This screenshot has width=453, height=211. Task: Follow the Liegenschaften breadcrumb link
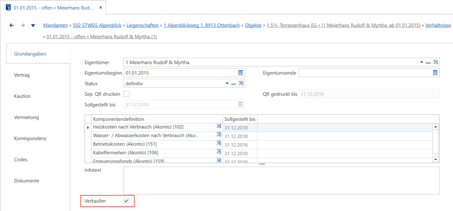pos(143,25)
